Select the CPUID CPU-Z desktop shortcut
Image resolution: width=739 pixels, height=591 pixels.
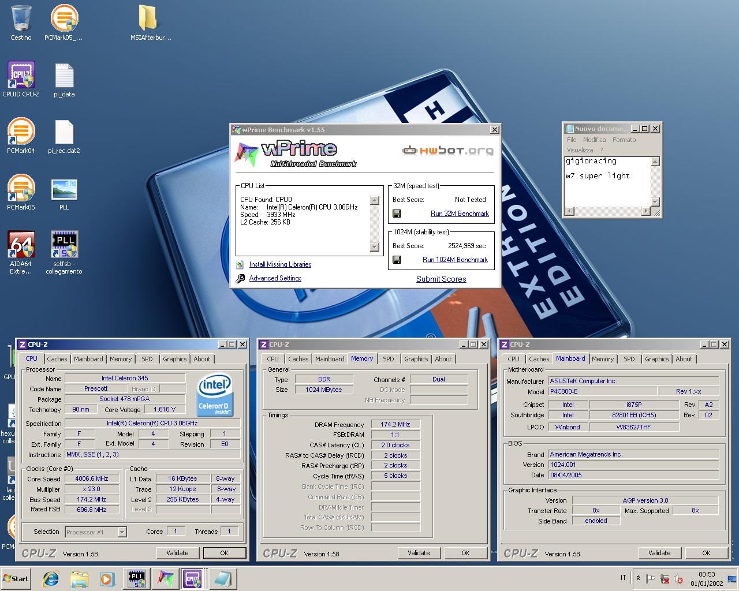21,79
